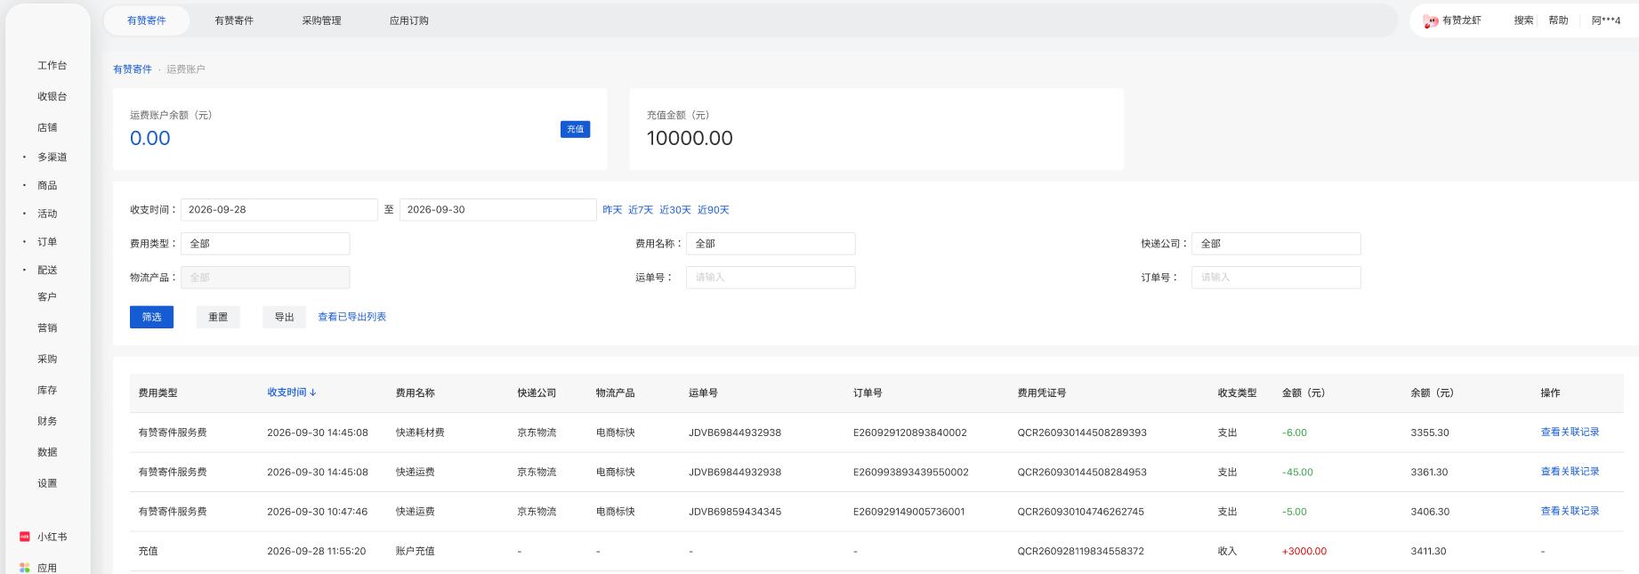
Task: Click the 运单号 input field
Action: (771, 277)
